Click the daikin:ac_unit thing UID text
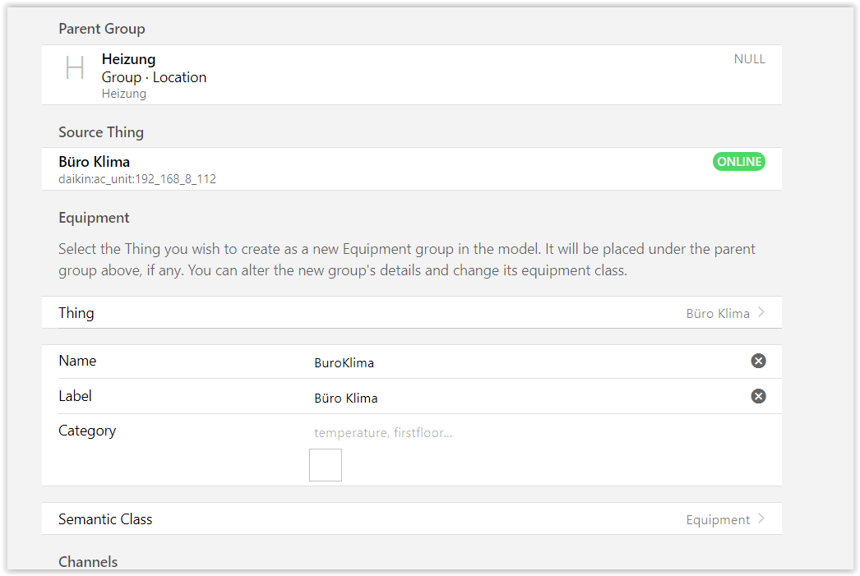860x576 pixels. click(x=137, y=178)
